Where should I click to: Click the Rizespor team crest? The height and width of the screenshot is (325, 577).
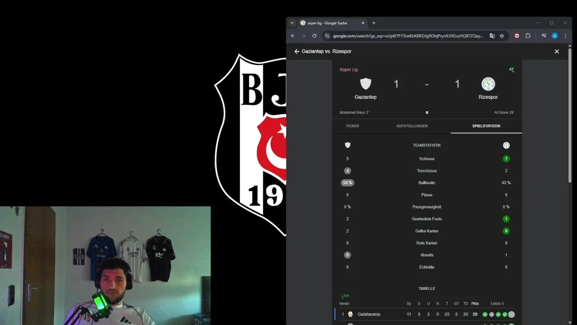(488, 84)
